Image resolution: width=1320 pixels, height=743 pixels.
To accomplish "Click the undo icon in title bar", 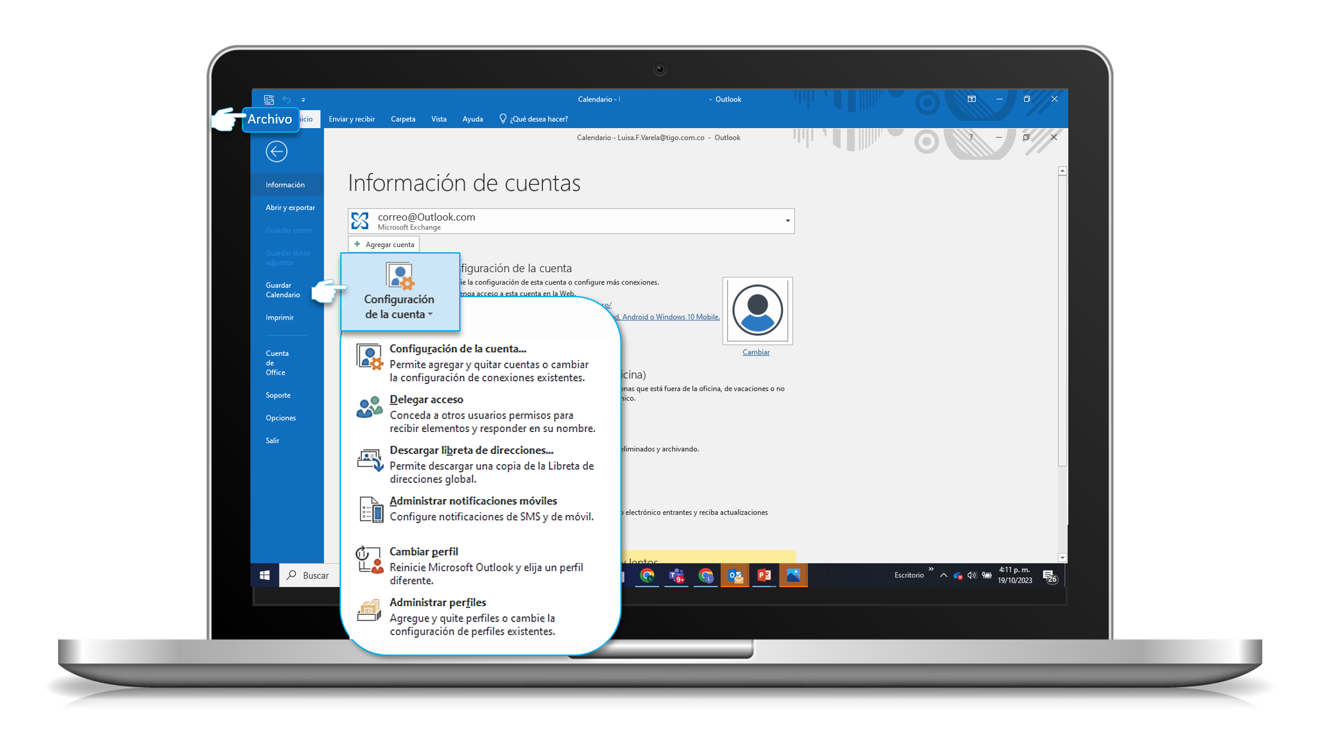I will point(286,99).
